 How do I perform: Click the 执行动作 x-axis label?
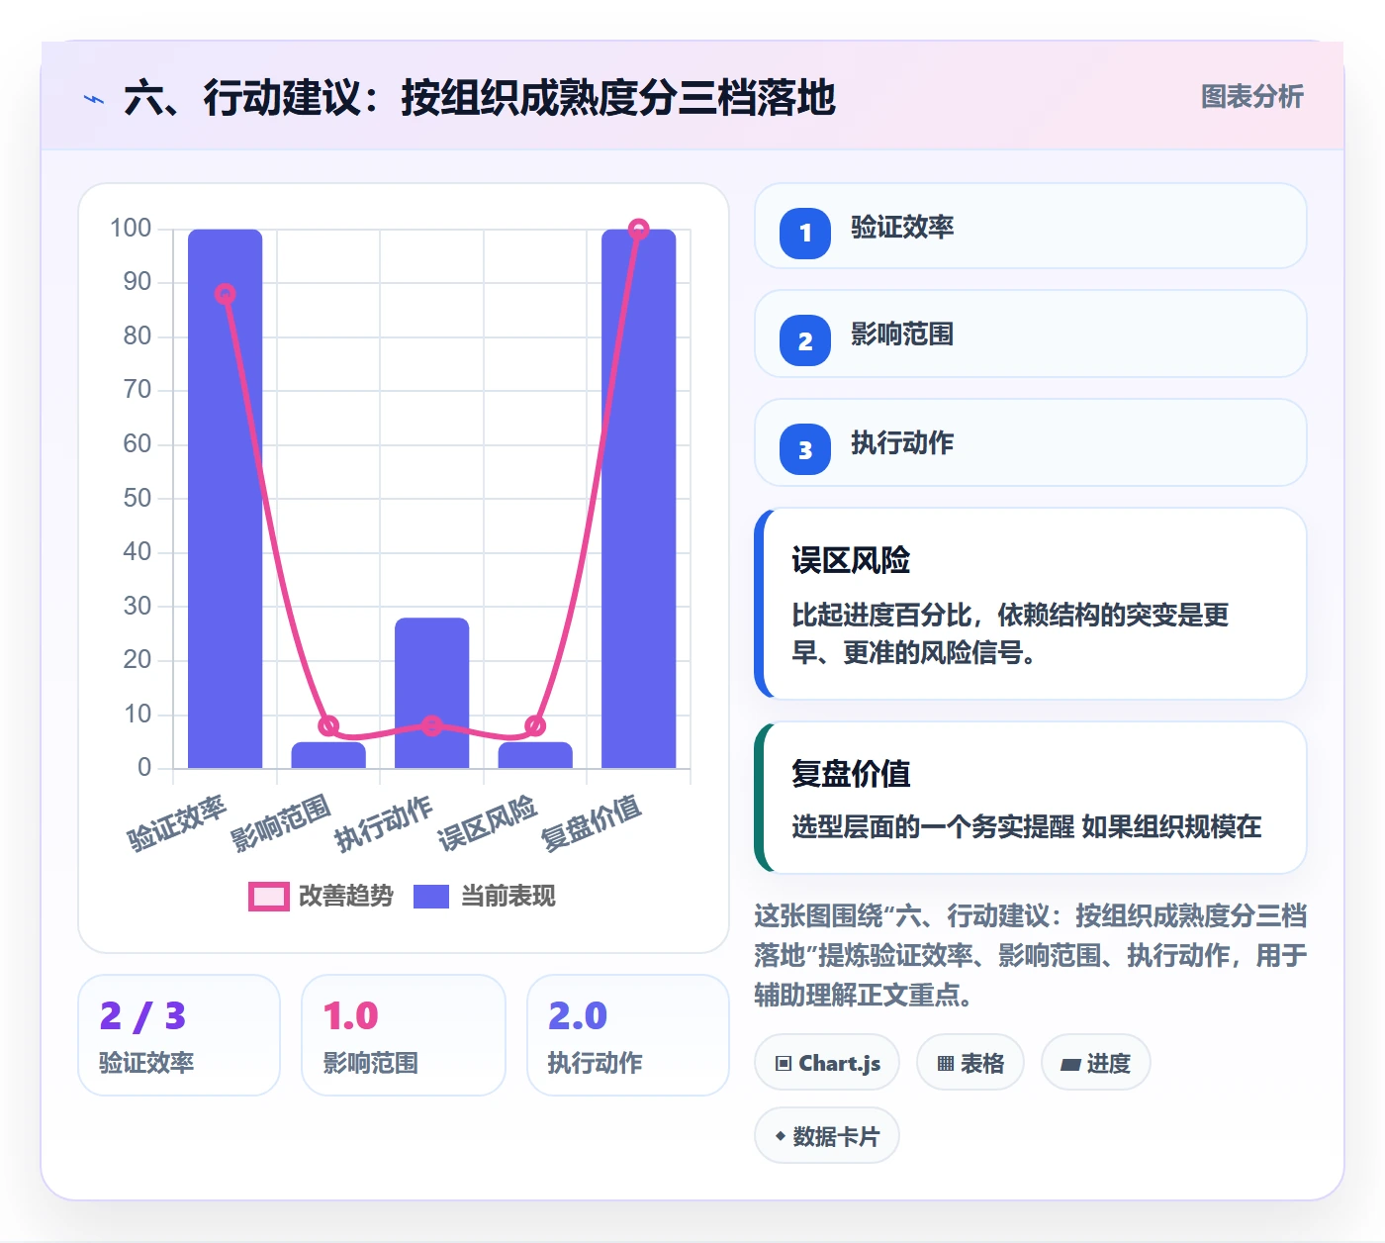[384, 823]
